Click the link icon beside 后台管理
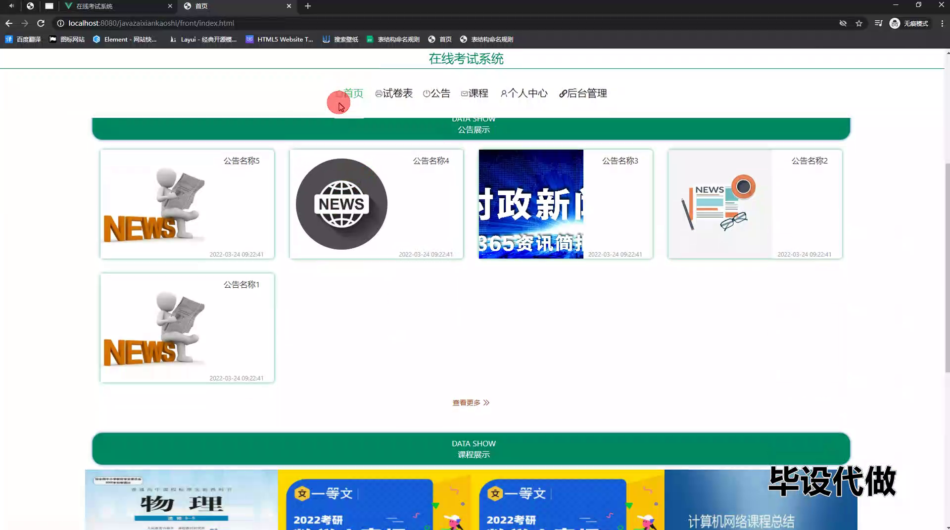The height and width of the screenshot is (530, 950). (x=563, y=93)
